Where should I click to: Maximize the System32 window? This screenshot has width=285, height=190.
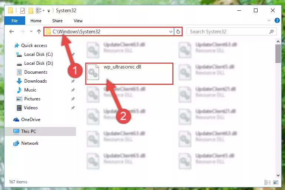click(x=256, y=10)
